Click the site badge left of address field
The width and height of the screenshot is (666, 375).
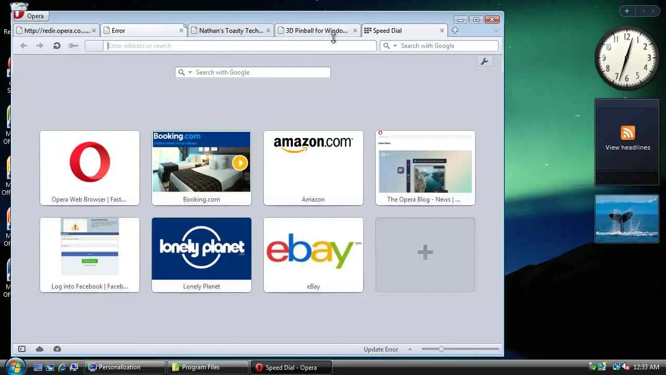94,46
